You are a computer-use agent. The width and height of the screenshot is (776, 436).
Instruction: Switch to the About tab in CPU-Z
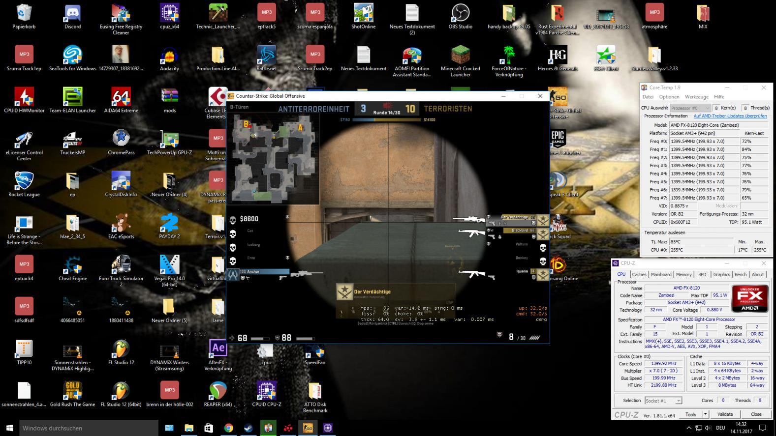758,275
